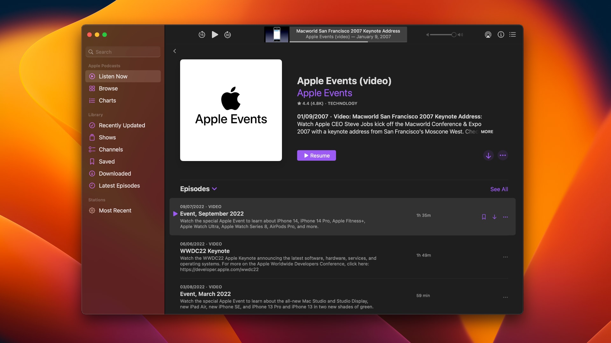Open Charts in the sidebar
Viewport: 611px width, 343px height.
point(123,100)
